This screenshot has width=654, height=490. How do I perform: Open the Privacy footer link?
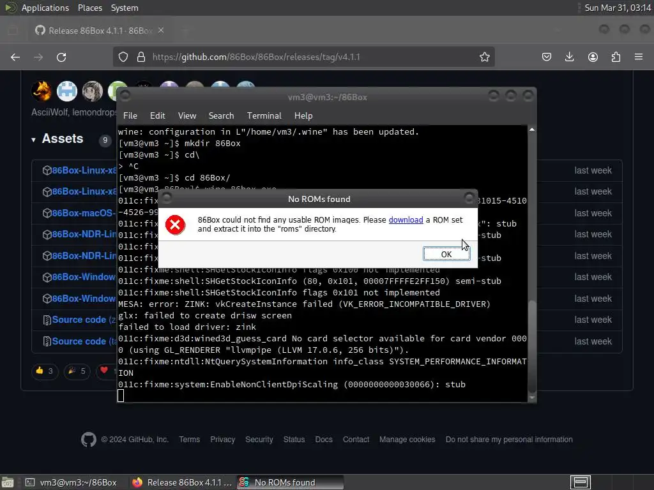pyautogui.click(x=222, y=440)
